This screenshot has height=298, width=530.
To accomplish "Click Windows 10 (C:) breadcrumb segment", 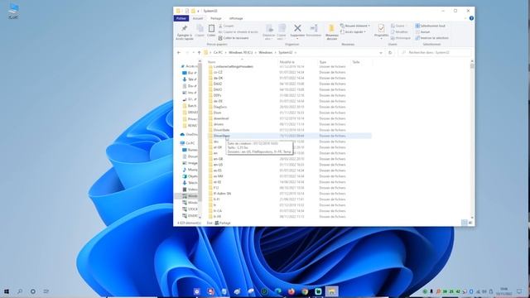I will [x=241, y=53].
